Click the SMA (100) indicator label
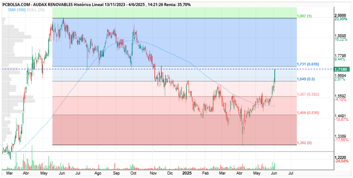 pos(17,10)
